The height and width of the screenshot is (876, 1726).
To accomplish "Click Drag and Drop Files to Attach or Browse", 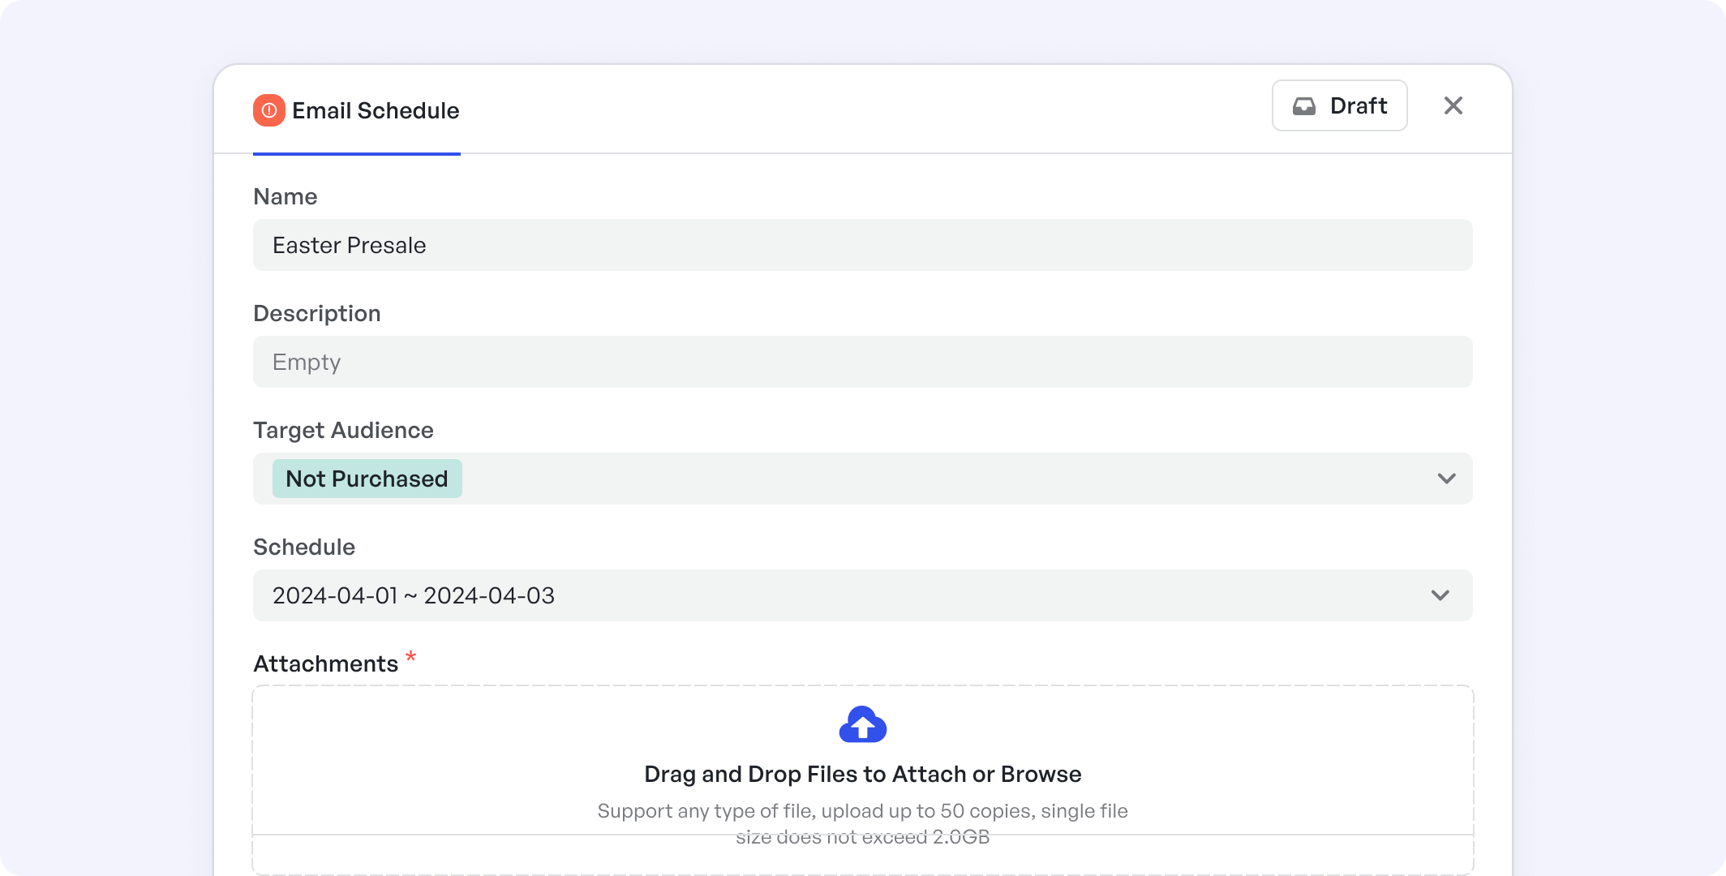I will [862, 774].
